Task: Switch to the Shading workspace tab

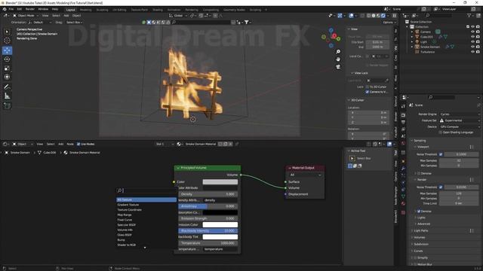Action: pyautogui.click(x=158, y=10)
